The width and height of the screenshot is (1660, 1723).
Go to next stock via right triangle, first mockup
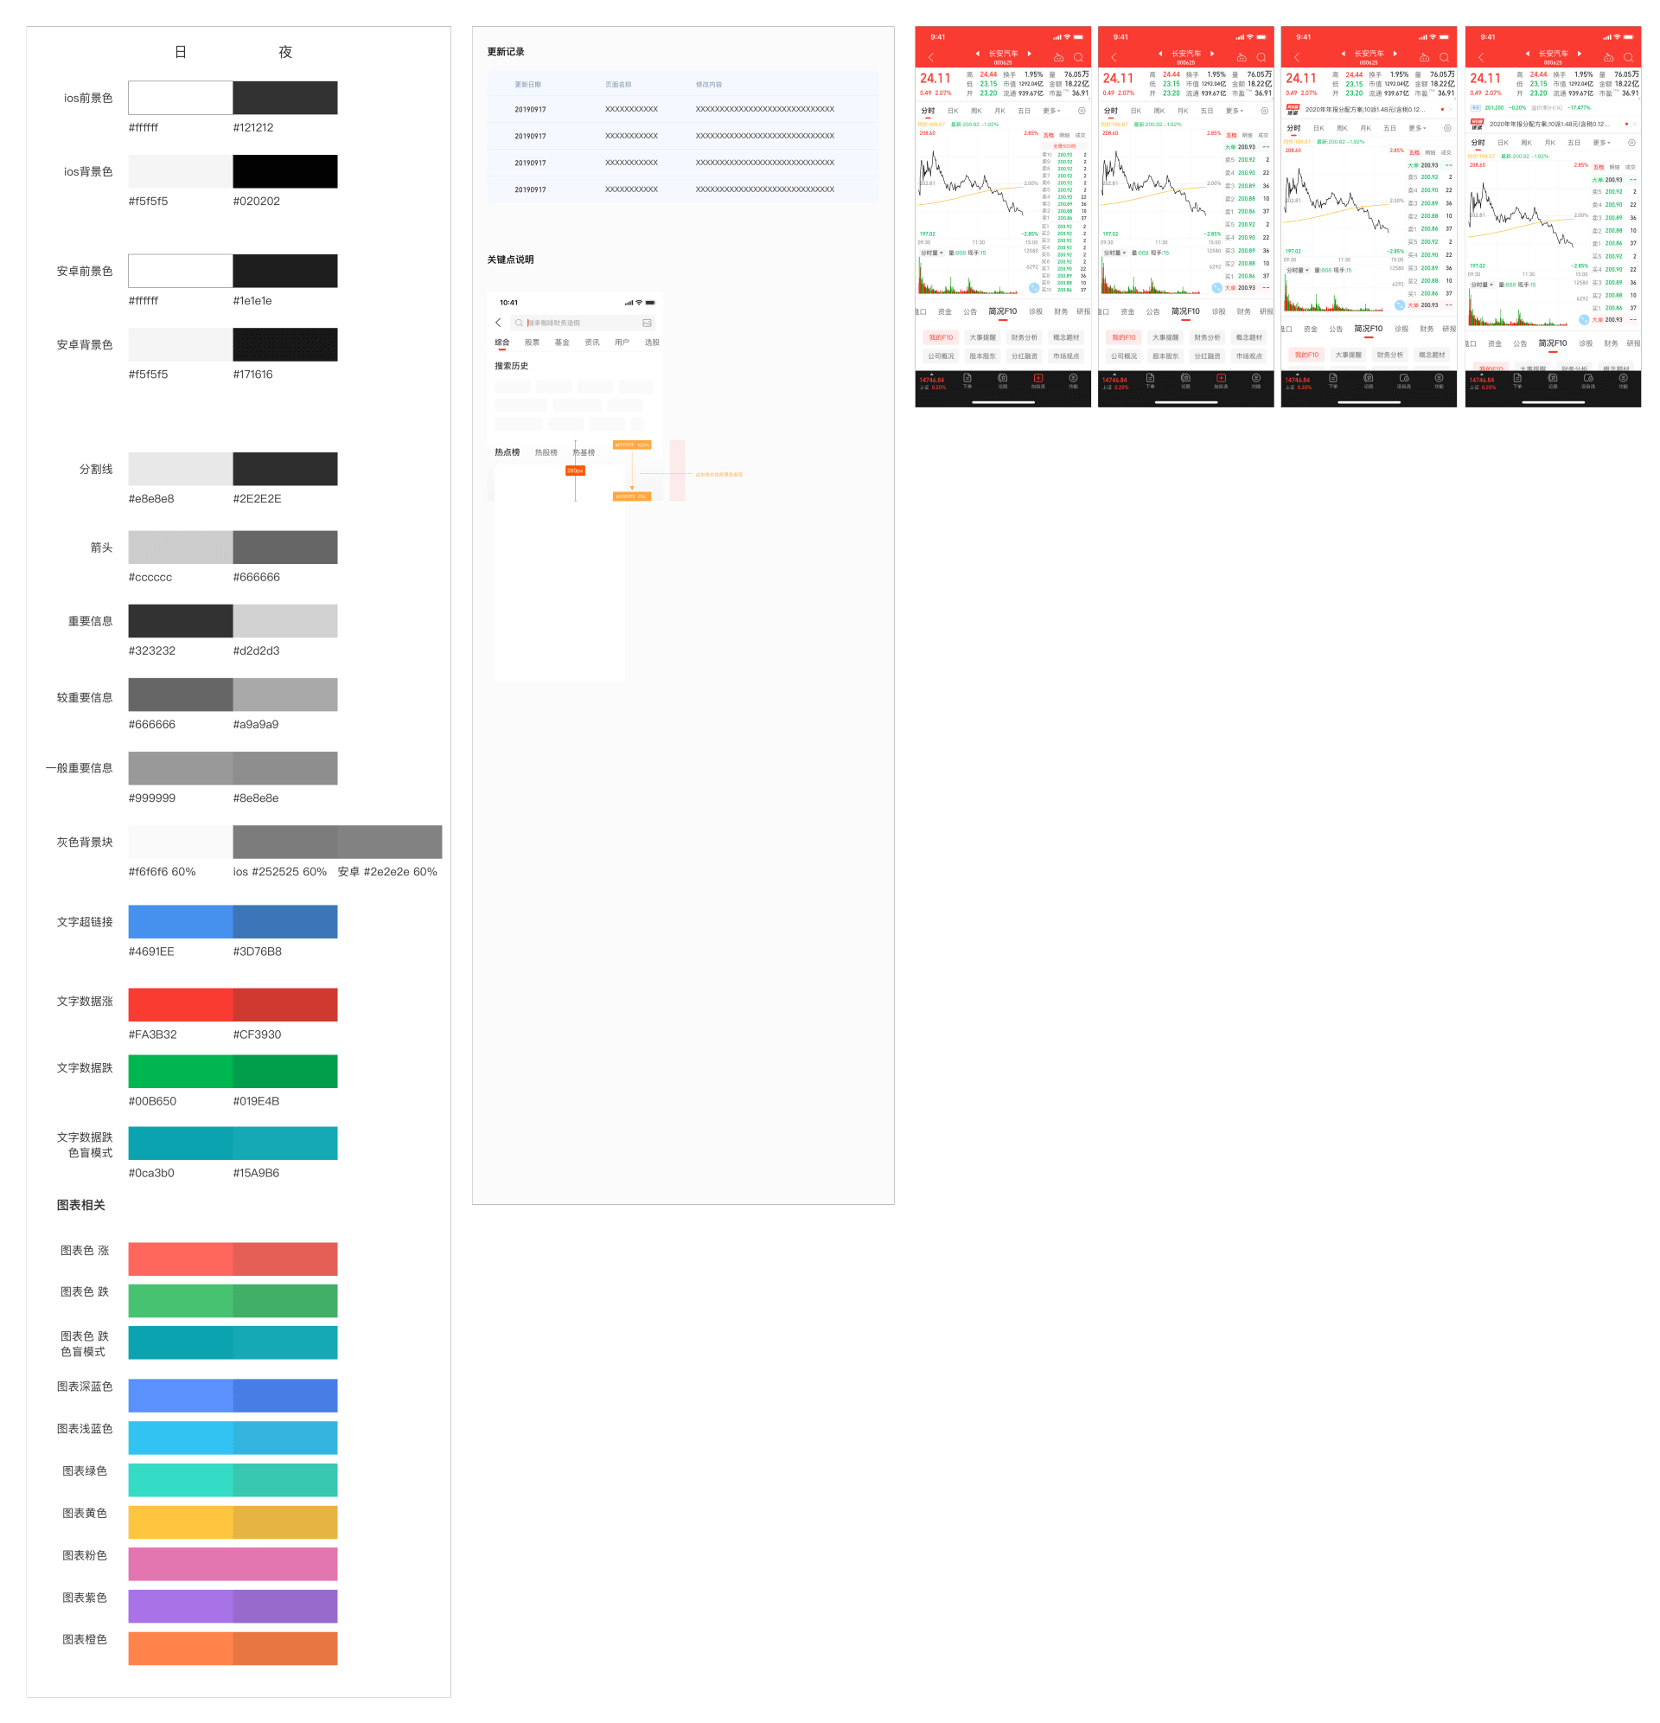1029,54
